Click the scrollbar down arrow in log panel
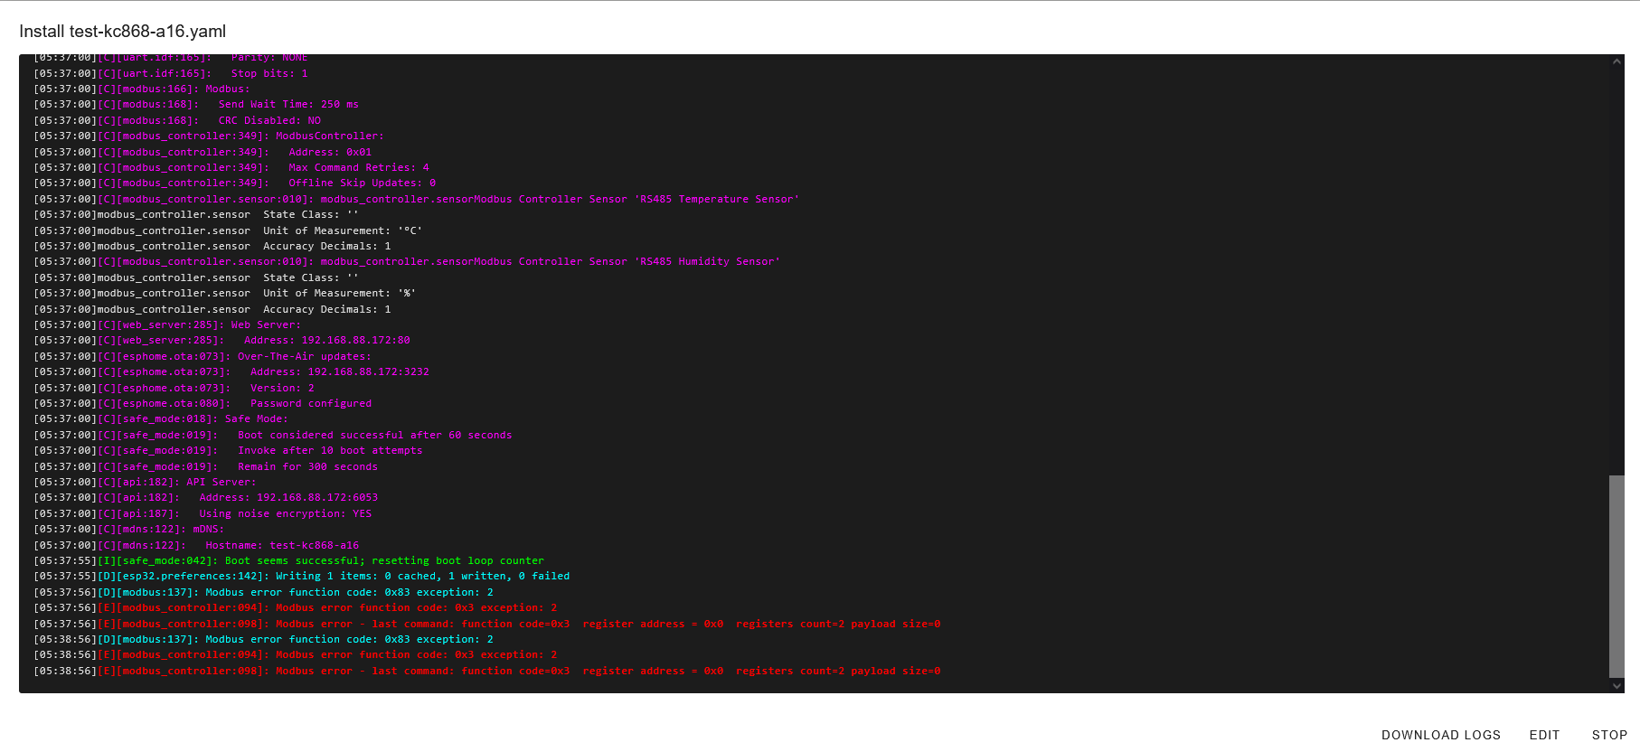This screenshot has height=752, width=1640. coord(1616,686)
